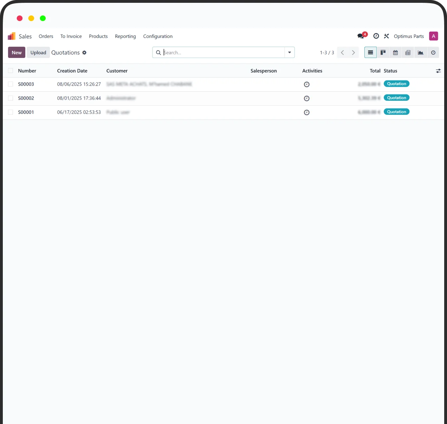The image size is (447, 424).
Task: Open the messages conversation icon
Action: point(361,36)
